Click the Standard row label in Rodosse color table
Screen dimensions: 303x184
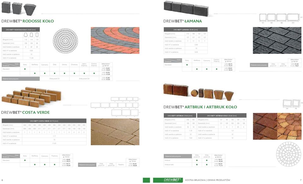click(6, 69)
